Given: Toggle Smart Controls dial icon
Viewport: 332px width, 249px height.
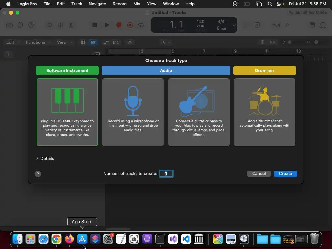Looking at the screenshot, I should coord(50,25).
